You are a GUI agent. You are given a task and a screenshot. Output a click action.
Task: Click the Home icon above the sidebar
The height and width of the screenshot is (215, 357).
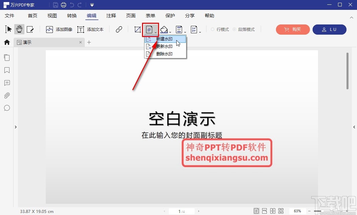[7, 42]
